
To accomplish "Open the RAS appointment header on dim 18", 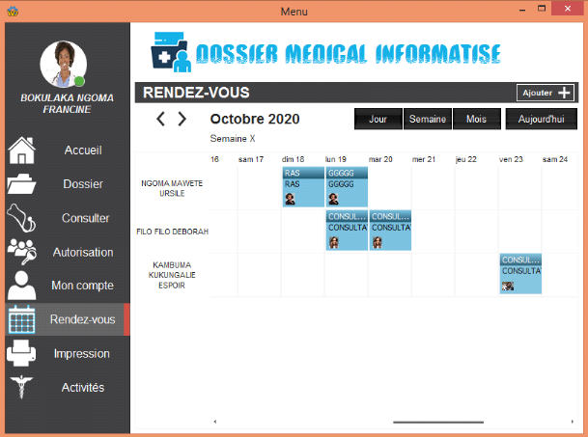I will pyautogui.click(x=303, y=173).
